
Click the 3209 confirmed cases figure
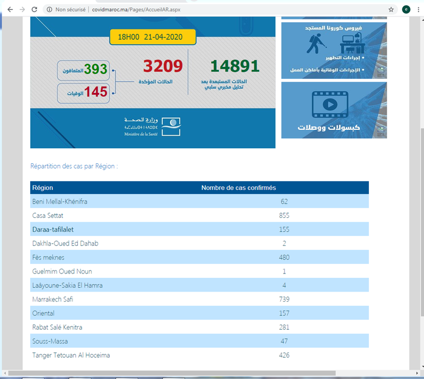(163, 67)
